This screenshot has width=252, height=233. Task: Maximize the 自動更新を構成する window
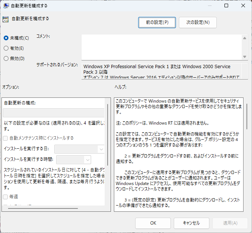tap(226, 6)
